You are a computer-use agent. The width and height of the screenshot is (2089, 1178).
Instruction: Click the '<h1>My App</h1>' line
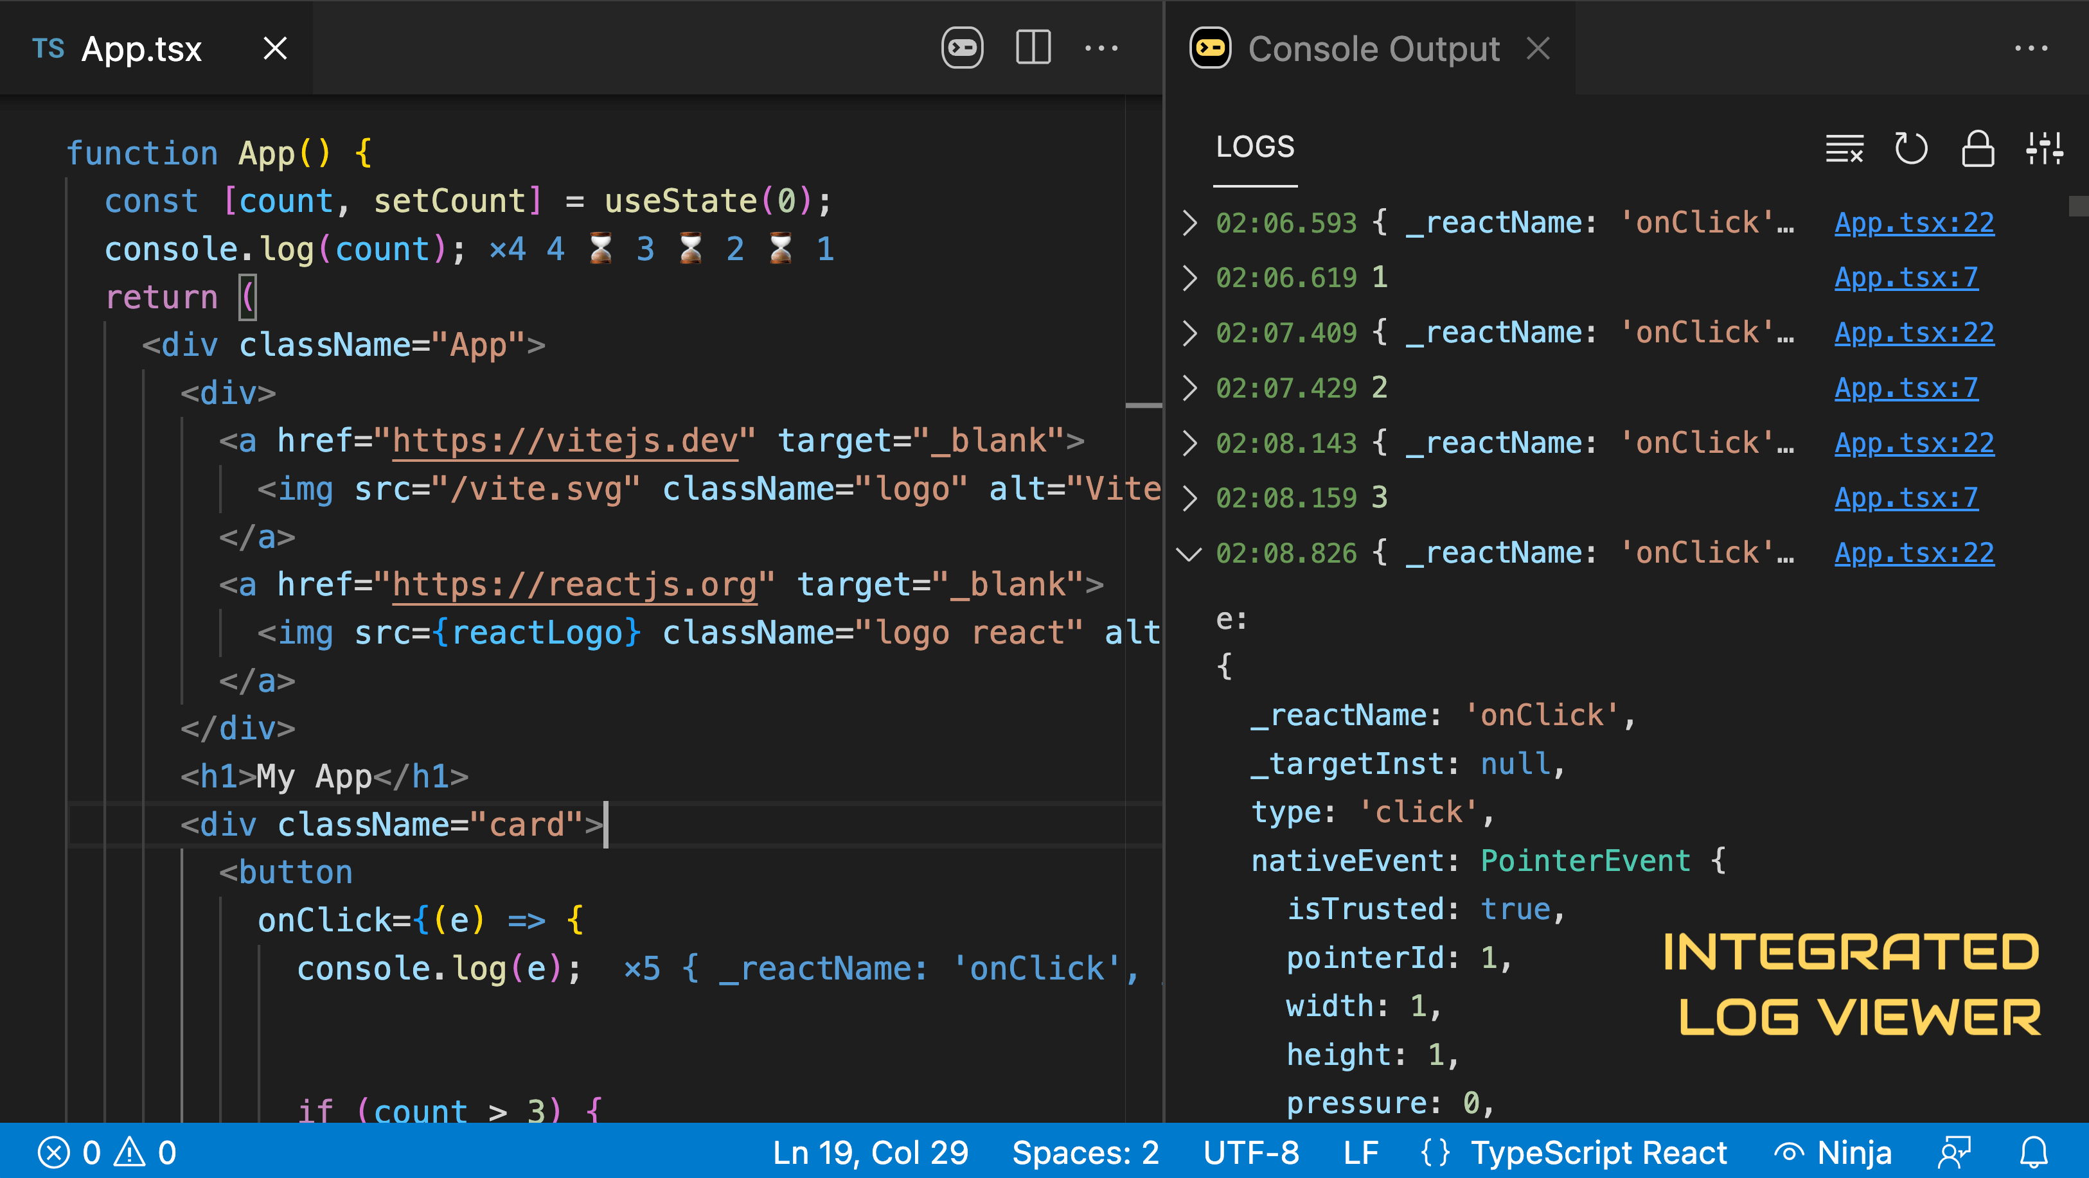[x=324, y=777]
